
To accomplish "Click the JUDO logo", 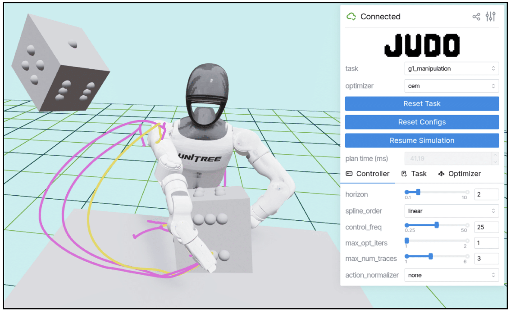I will pyautogui.click(x=422, y=45).
